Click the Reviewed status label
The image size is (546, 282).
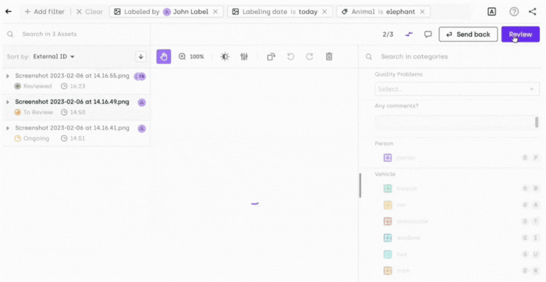tap(37, 86)
